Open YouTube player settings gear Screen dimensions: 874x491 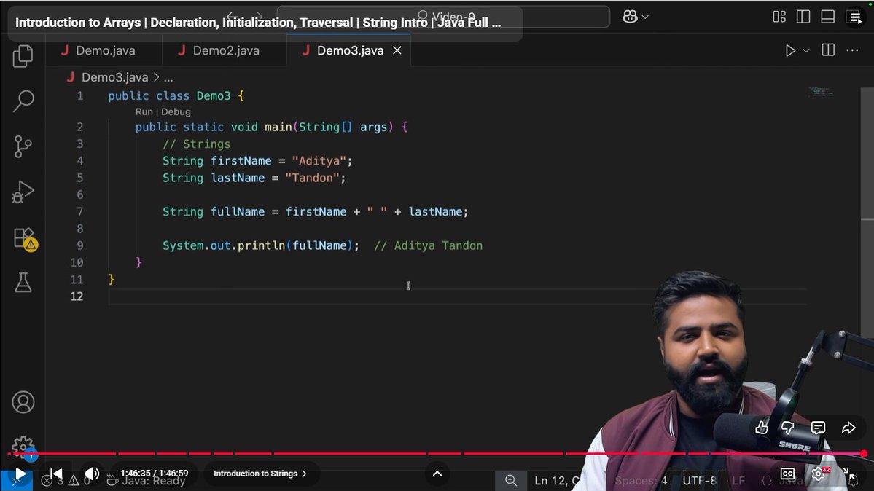(819, 474)
